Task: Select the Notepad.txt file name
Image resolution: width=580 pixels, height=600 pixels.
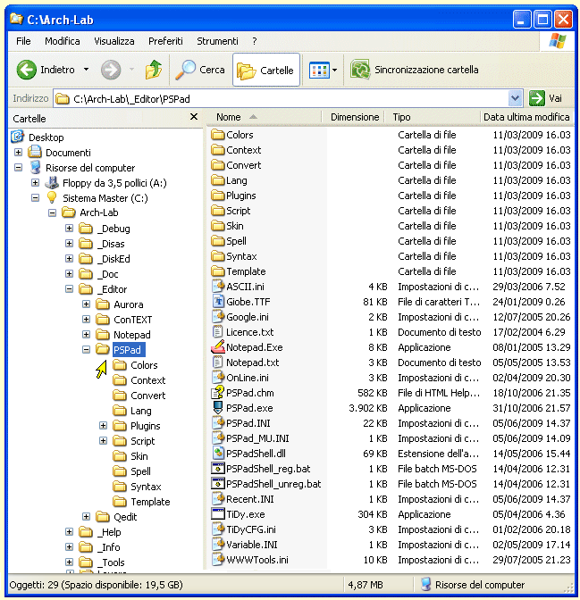Action: tap(252, 362)
